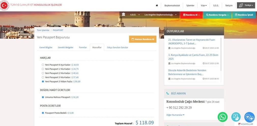The height and width of the screenshot is (126, 257).
Task: Choose Yeni Pasaport 2 Yıla Kadar
Action: (43, 73)
